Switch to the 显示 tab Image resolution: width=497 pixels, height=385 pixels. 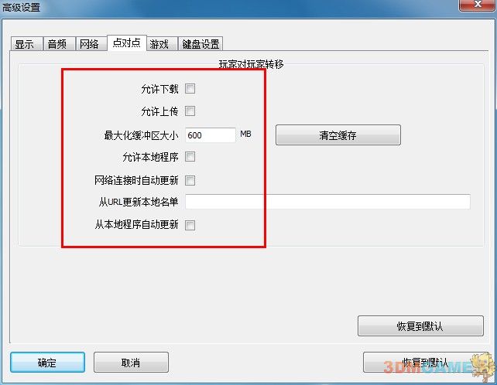coord(26,44)
